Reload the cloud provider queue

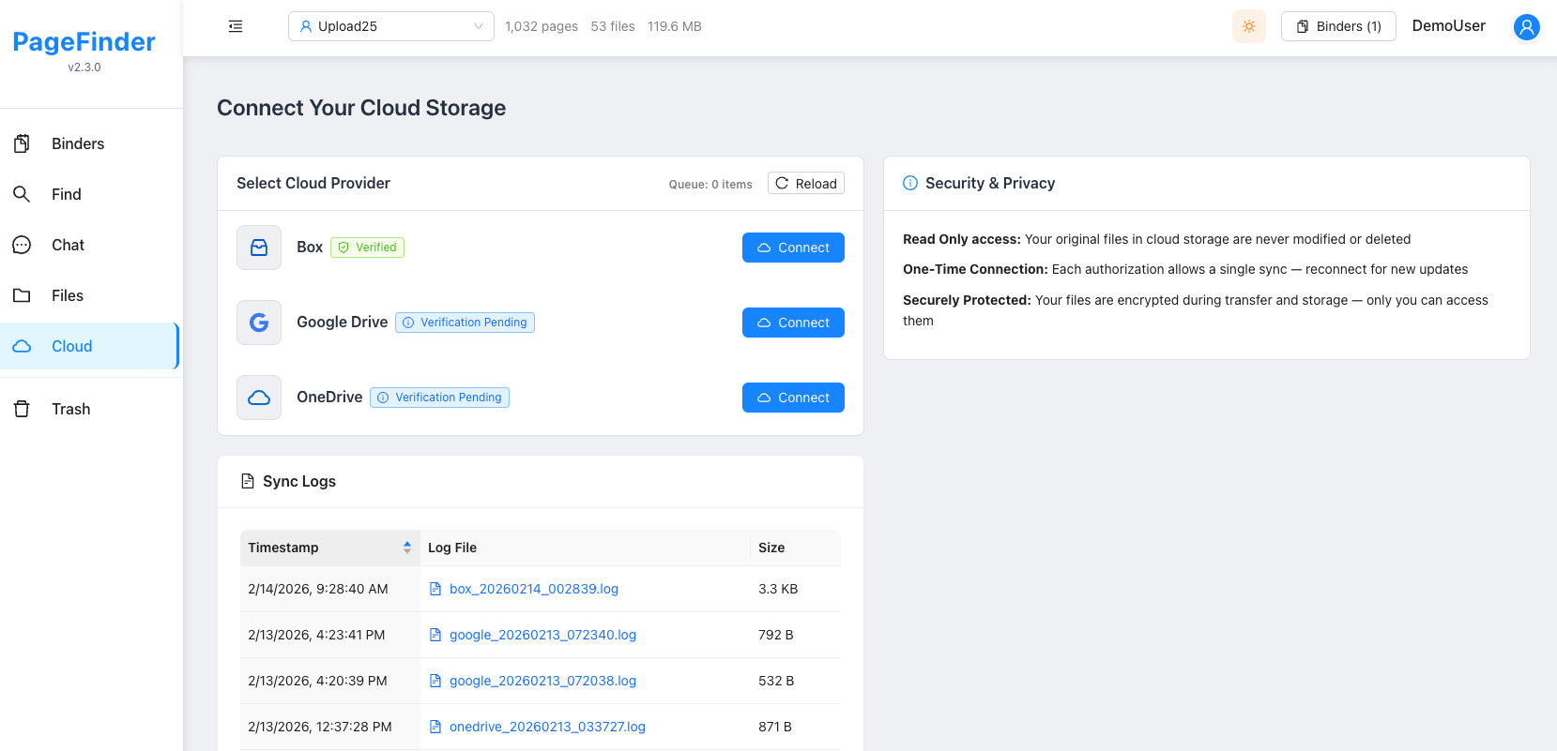click(x=806, y=183)
